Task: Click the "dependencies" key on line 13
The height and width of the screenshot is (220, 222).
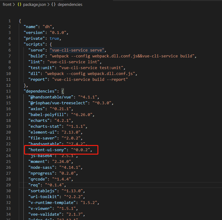Action: pos(40,91)
